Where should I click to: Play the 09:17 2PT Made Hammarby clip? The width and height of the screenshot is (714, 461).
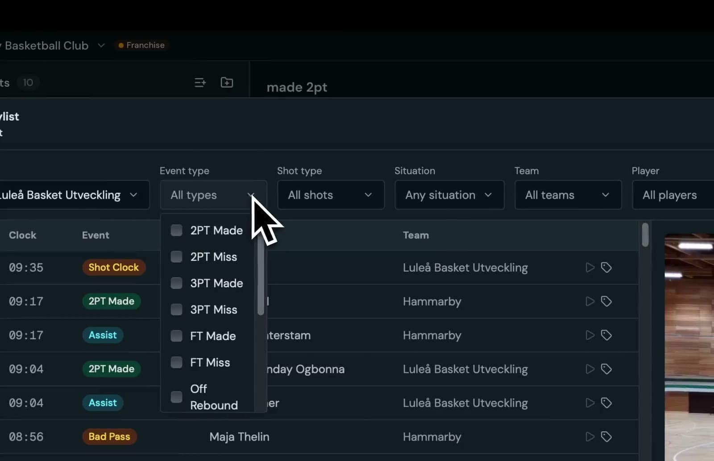pos(590,301)
